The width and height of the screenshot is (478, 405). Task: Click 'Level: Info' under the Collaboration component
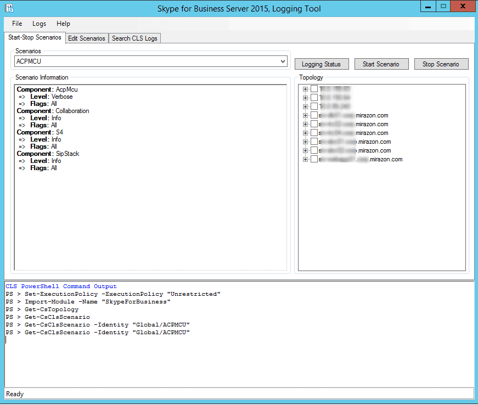point(40,118)
